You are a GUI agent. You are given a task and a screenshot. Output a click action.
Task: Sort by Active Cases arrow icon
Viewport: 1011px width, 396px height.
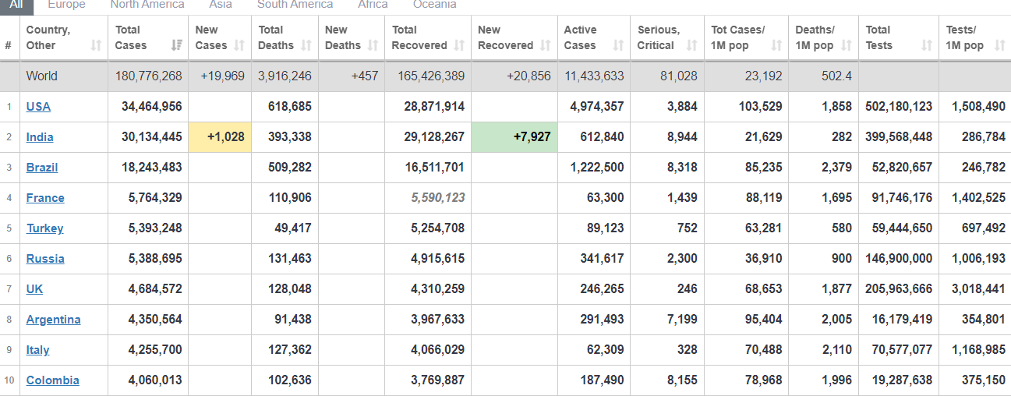618,45
